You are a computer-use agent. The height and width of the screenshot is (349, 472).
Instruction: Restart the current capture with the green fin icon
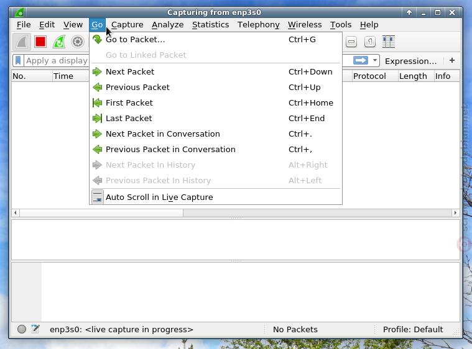59,42
